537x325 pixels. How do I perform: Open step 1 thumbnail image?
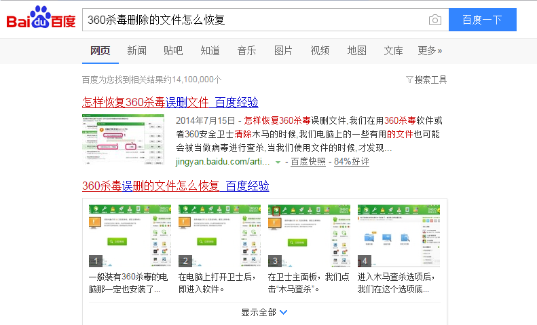pos(130,236)
